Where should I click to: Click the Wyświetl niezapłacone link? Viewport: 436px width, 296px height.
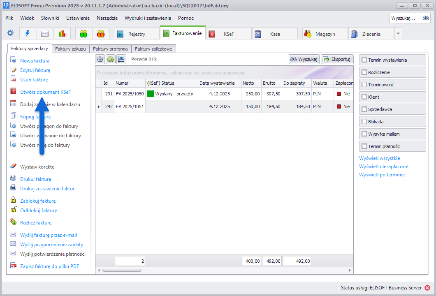tap(383, 166)
